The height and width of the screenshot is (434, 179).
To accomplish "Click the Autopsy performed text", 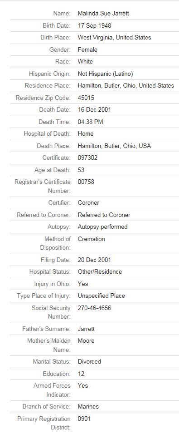I will pos(103,227).
